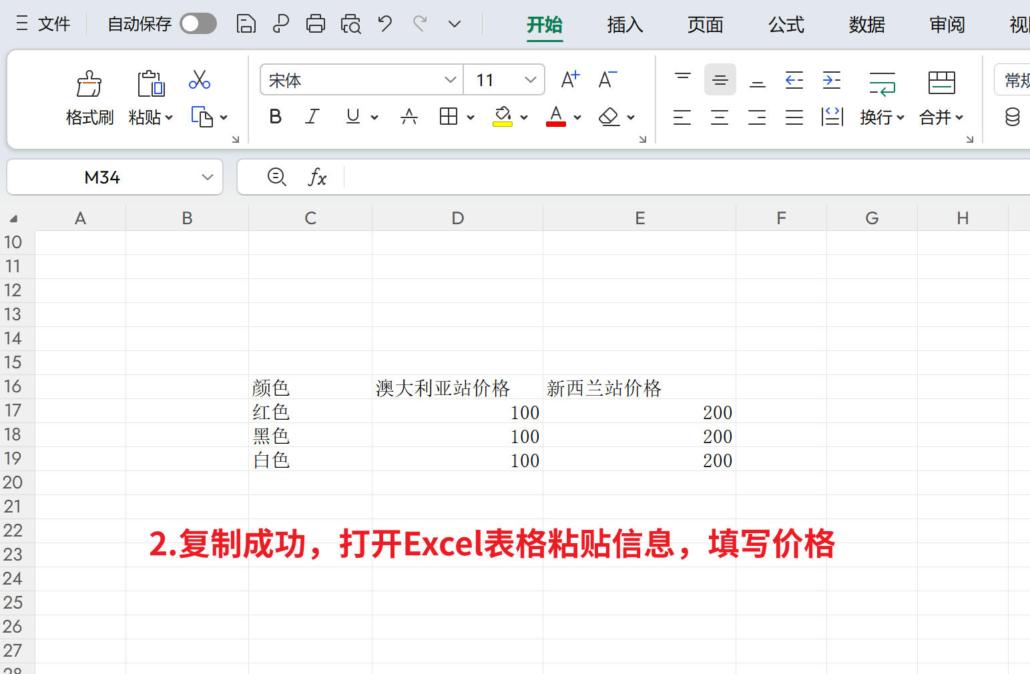Viewport: 1030px width, 674px height.
Task: Increase font size
Action: 570,80
